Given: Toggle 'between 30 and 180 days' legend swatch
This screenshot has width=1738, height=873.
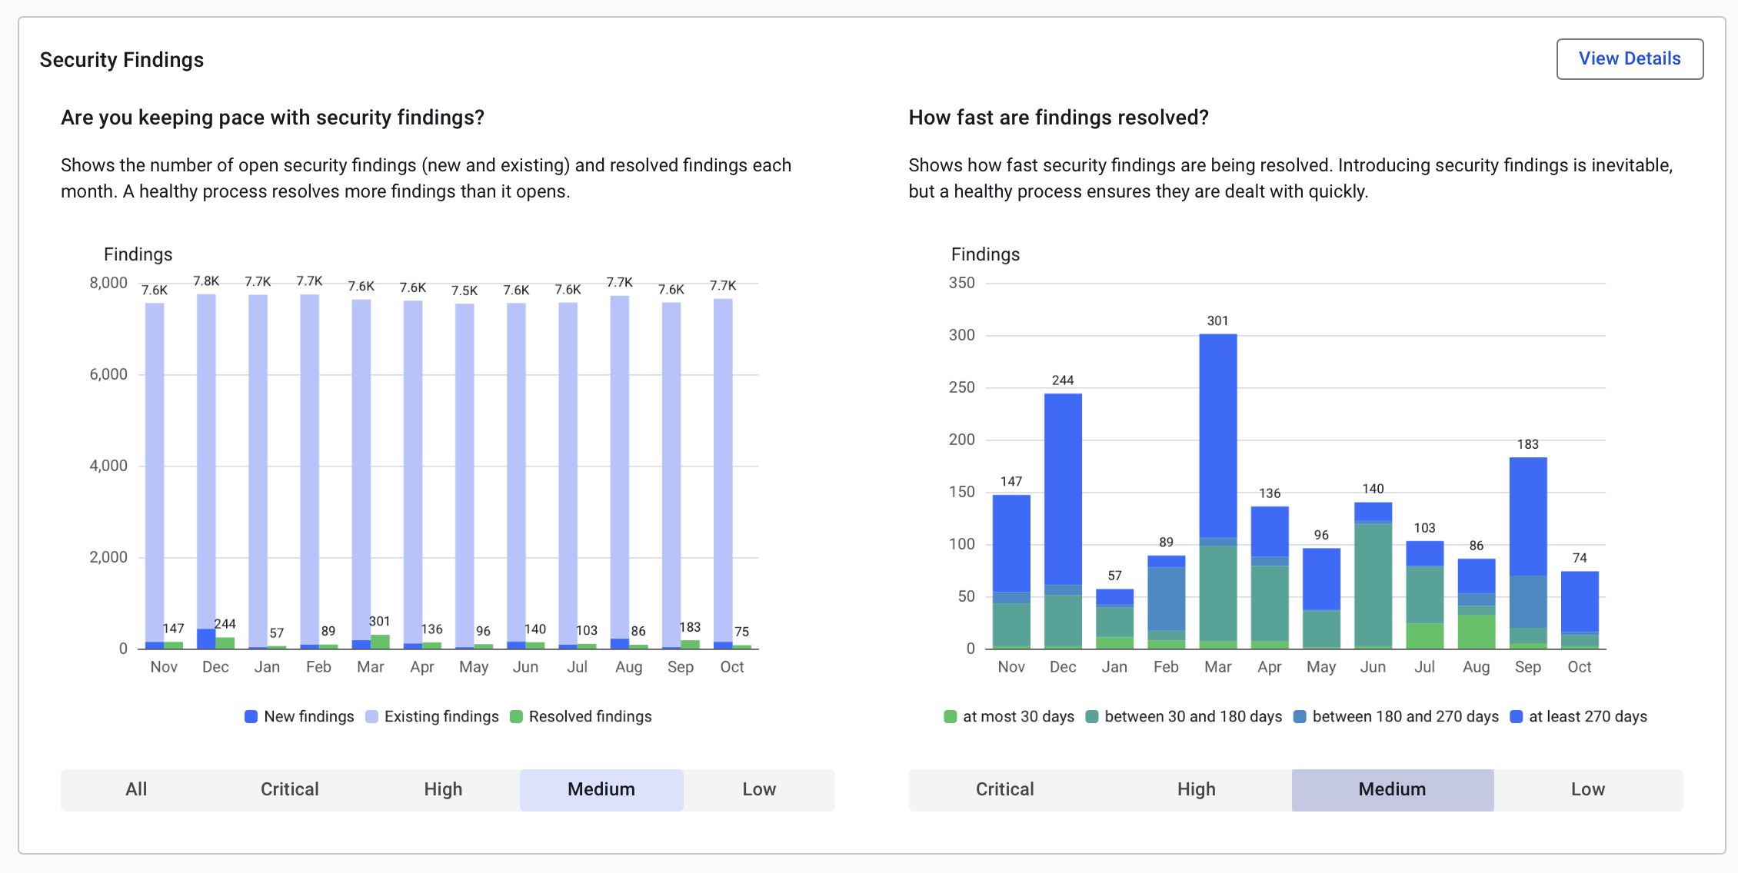Looking at the screenshot, I should coord(1091,716).
